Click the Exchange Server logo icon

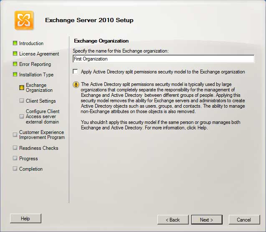coord(24,20)
